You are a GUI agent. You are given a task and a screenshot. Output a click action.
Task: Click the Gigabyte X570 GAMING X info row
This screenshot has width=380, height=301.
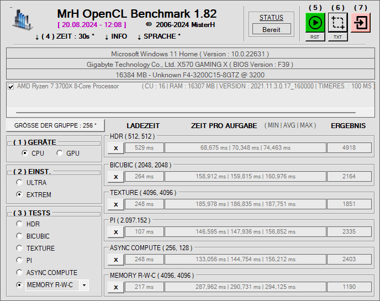190,64
